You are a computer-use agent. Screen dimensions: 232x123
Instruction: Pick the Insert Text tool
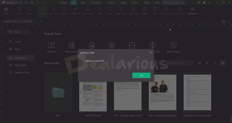(54, 11)
